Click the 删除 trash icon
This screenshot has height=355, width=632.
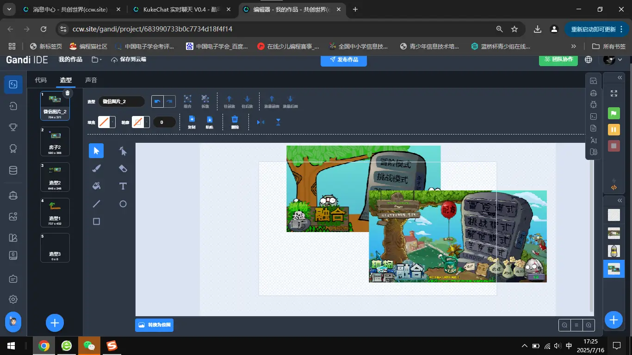tap(235, 122)
